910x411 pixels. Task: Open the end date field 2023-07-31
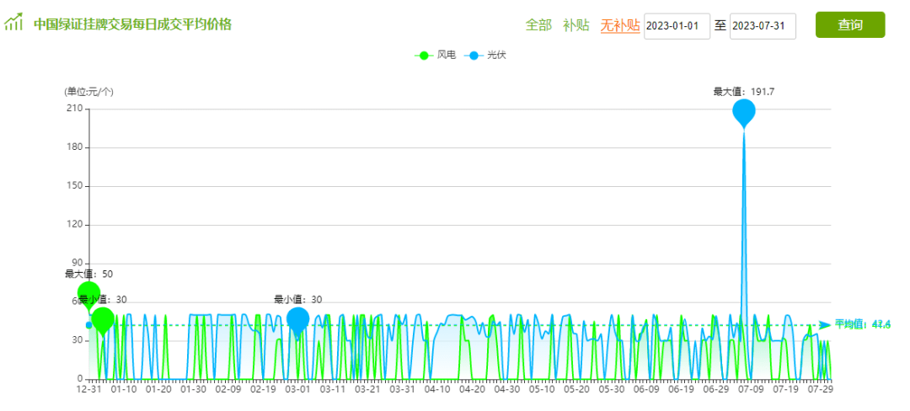tap(763, 26)
